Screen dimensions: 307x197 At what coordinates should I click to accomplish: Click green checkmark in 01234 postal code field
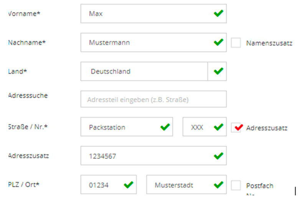pos(128,185)
